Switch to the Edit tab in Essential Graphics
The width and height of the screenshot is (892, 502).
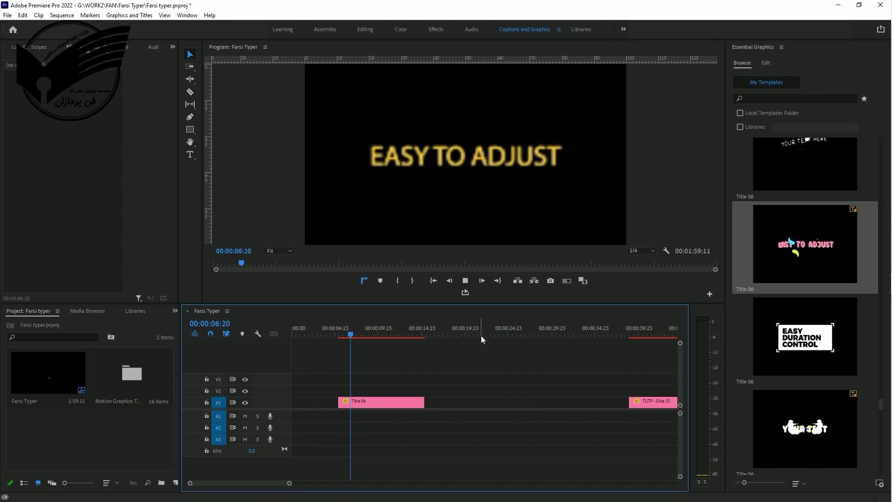click(x=766, y=63)
